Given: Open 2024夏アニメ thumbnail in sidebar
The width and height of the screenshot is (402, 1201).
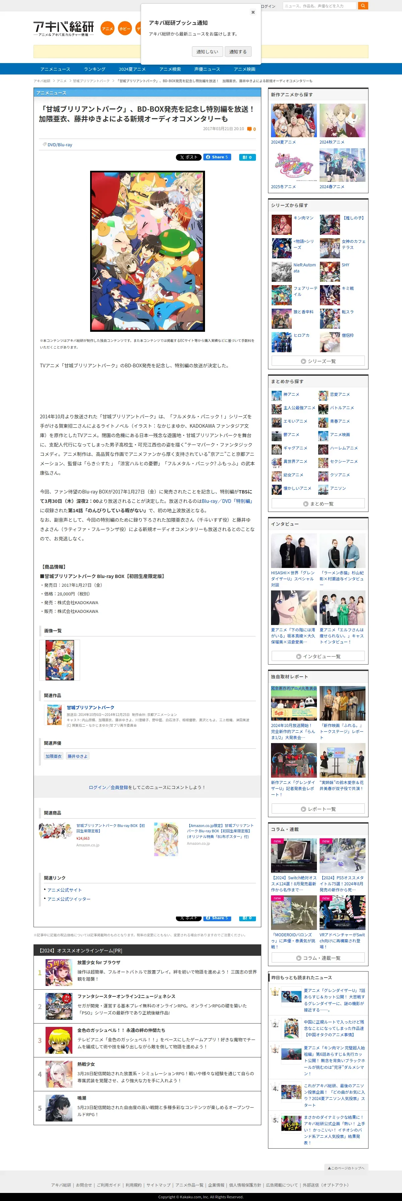Looking at the screenshot, I should point(293,120).
